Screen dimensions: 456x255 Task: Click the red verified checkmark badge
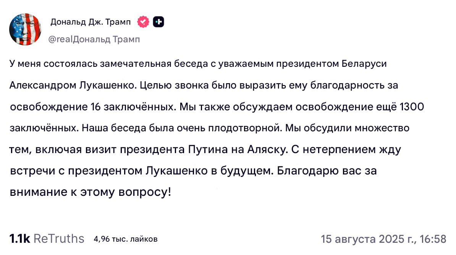pos(143,22)
